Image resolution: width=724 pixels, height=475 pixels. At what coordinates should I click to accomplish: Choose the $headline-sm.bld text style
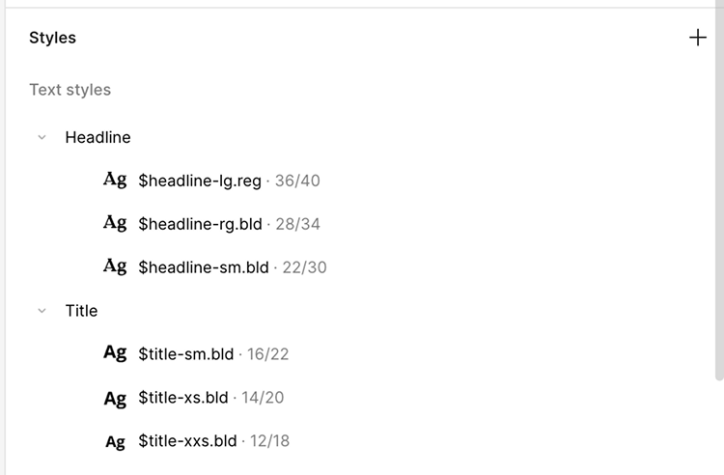(203, 267)
